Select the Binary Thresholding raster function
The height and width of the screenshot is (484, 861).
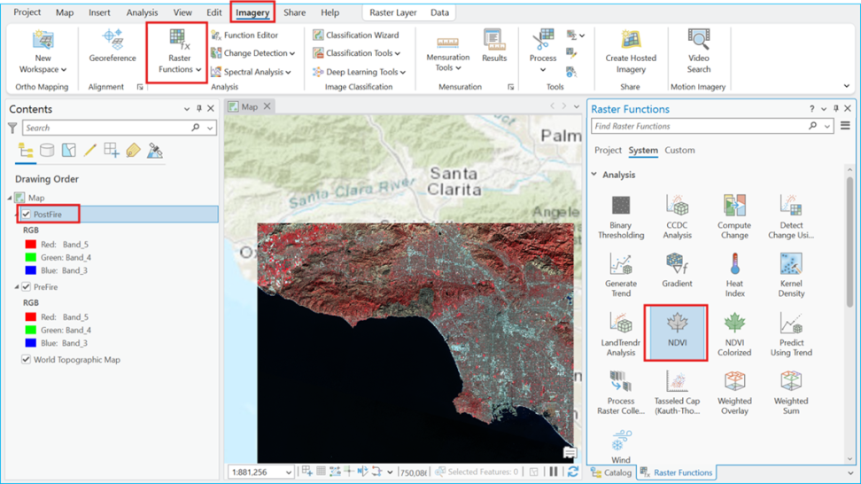pos(621,217)
